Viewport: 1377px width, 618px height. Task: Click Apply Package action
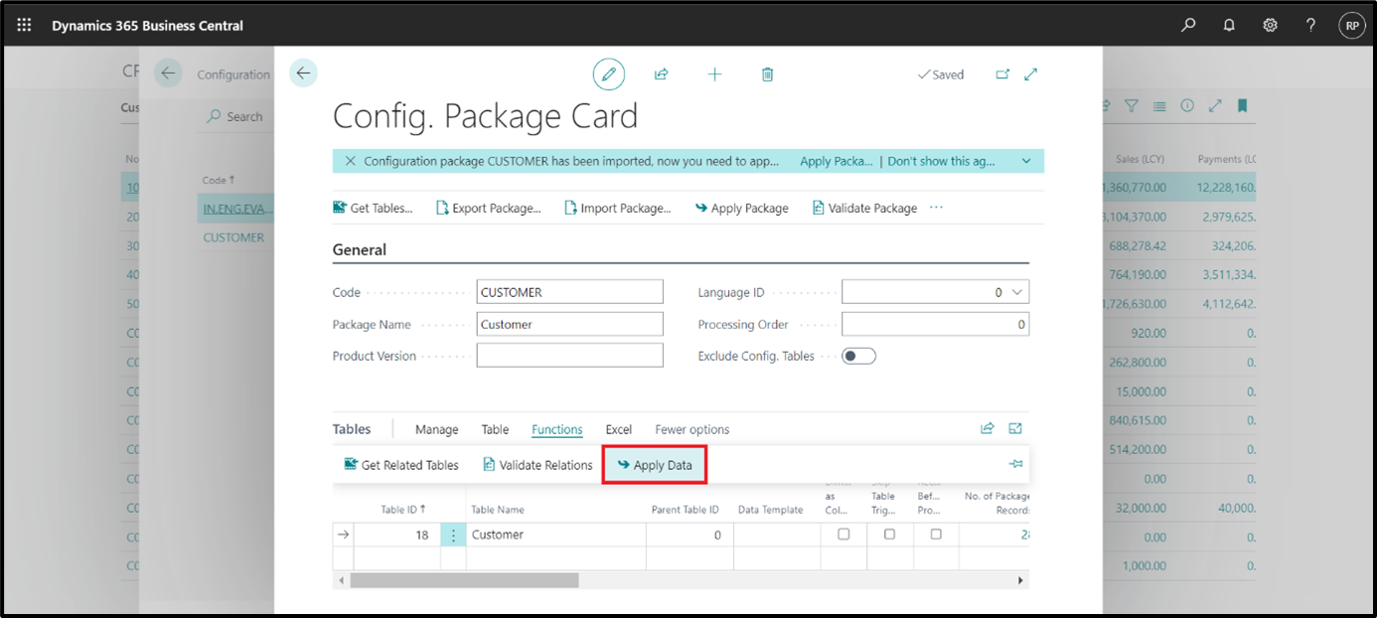(x=741, y=208)
